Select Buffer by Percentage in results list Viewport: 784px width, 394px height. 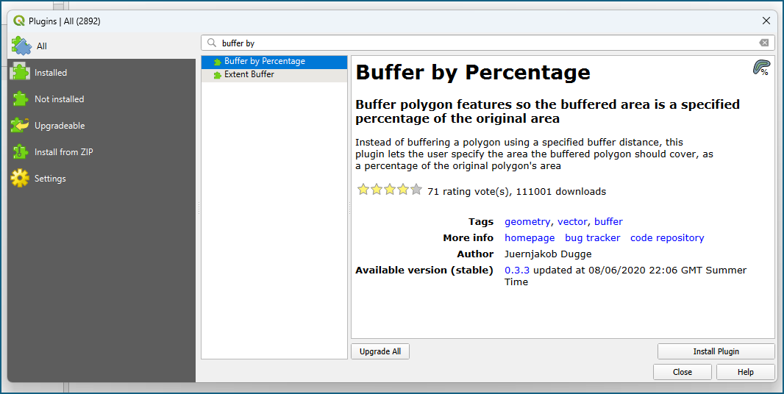274,62
